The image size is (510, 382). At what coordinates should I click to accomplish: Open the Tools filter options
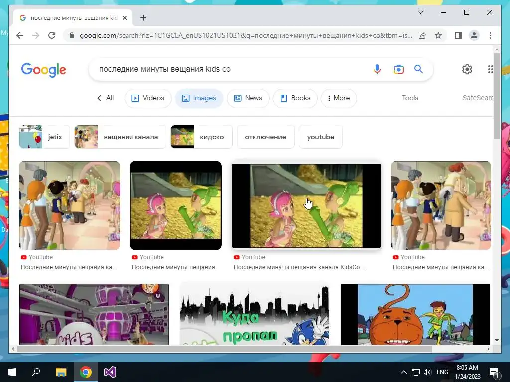[x=410, y=98]
